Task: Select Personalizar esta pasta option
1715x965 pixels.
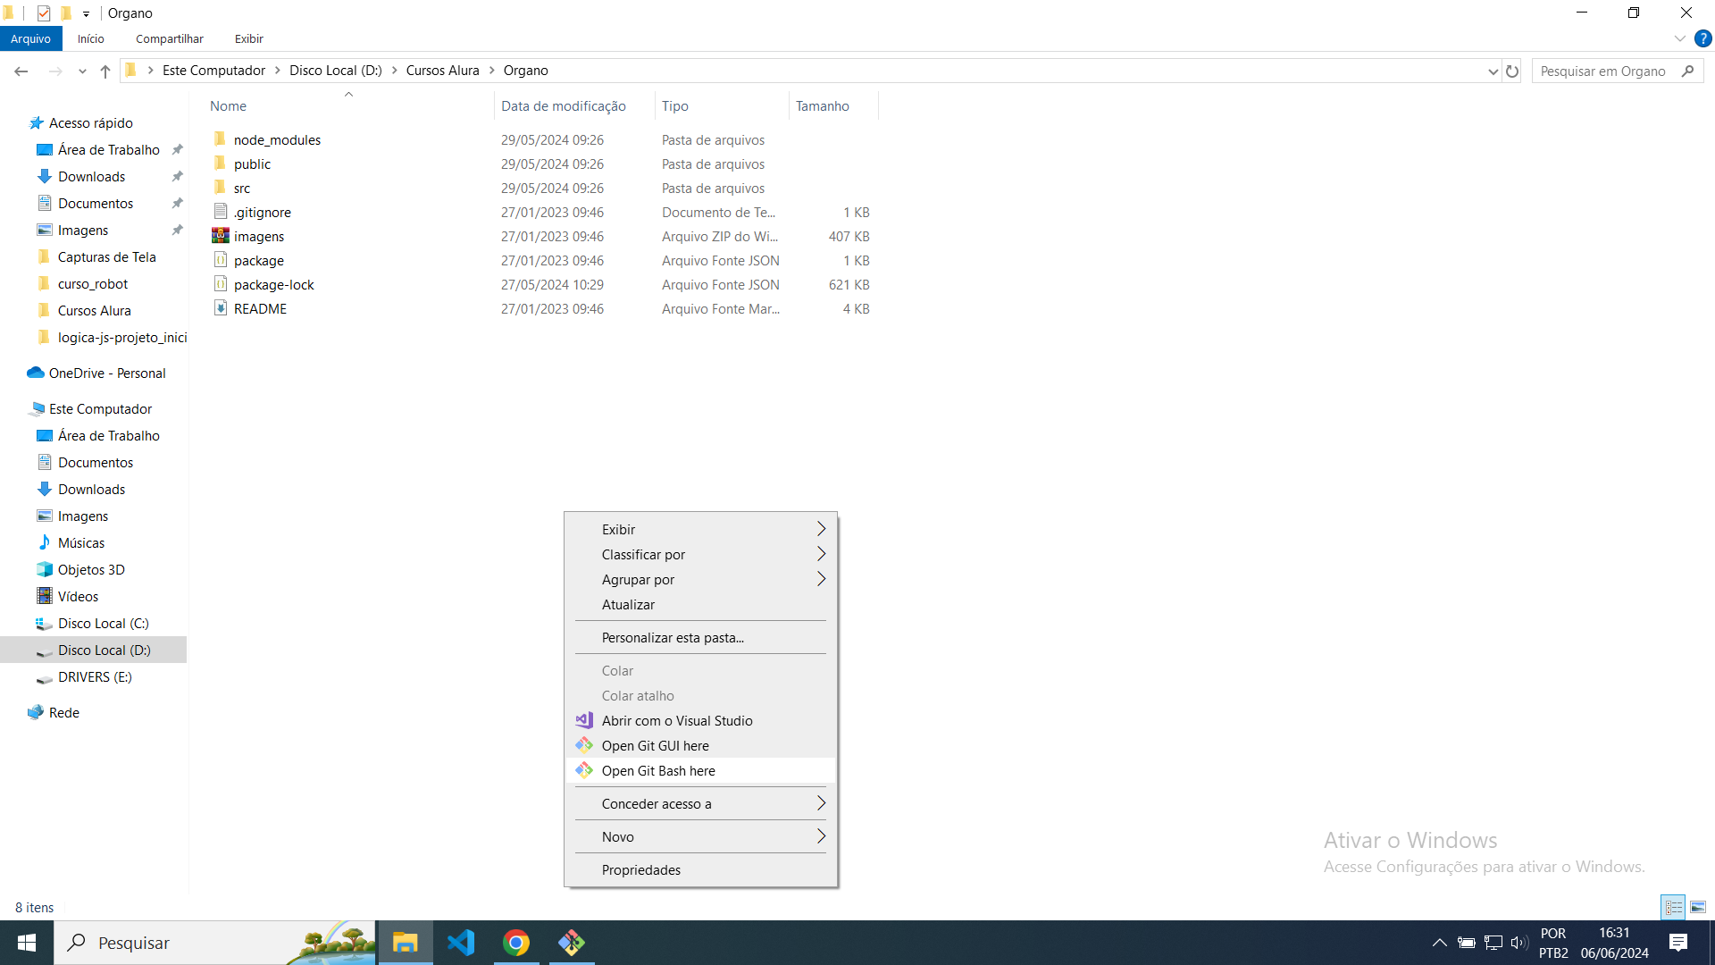Action: [673, 637]
